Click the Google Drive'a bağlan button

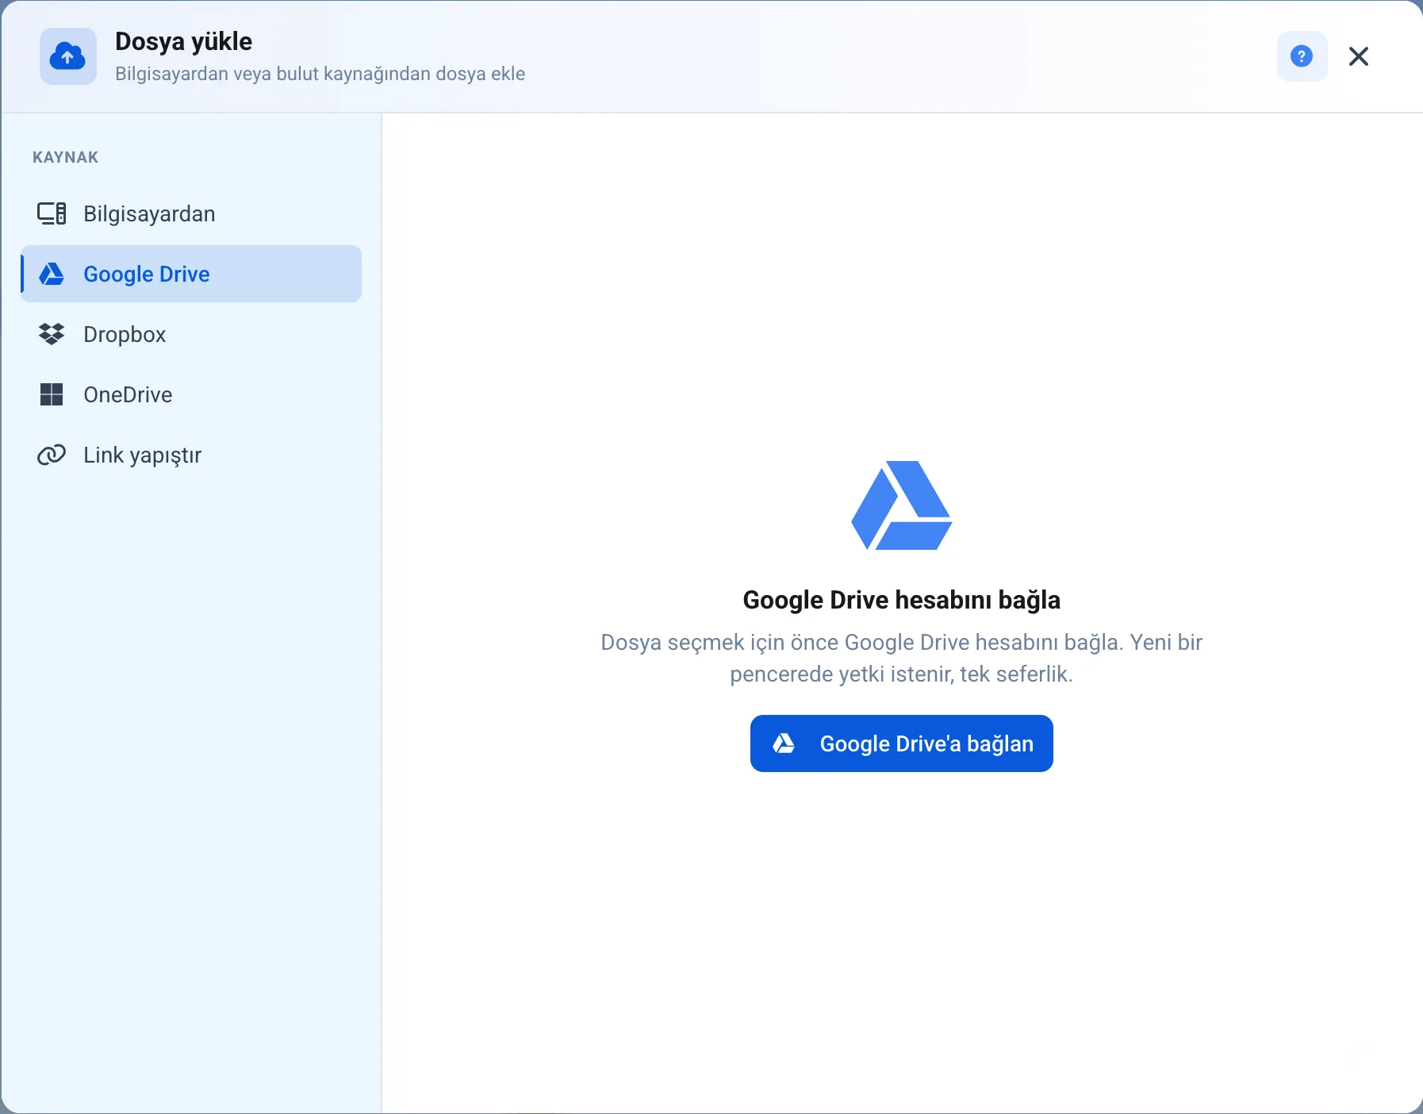coord(902,743)
